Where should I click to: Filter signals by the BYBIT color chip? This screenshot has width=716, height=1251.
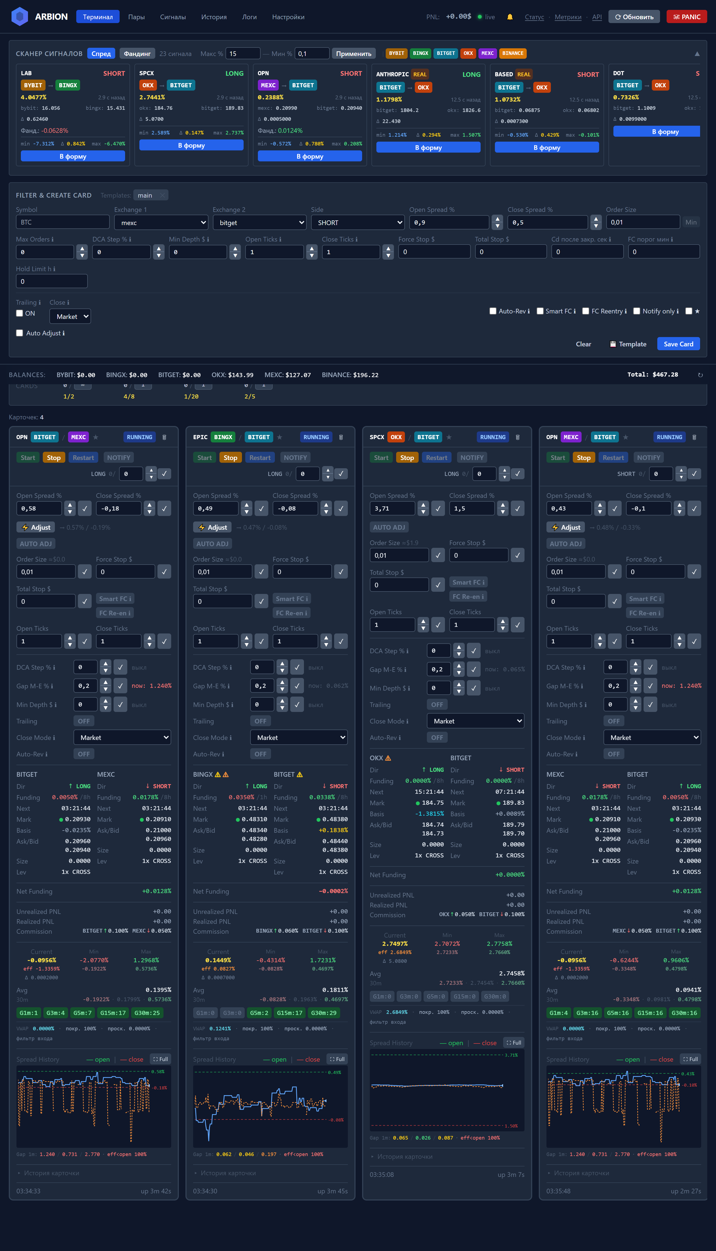pyautogui.click(x=396, y=53)
